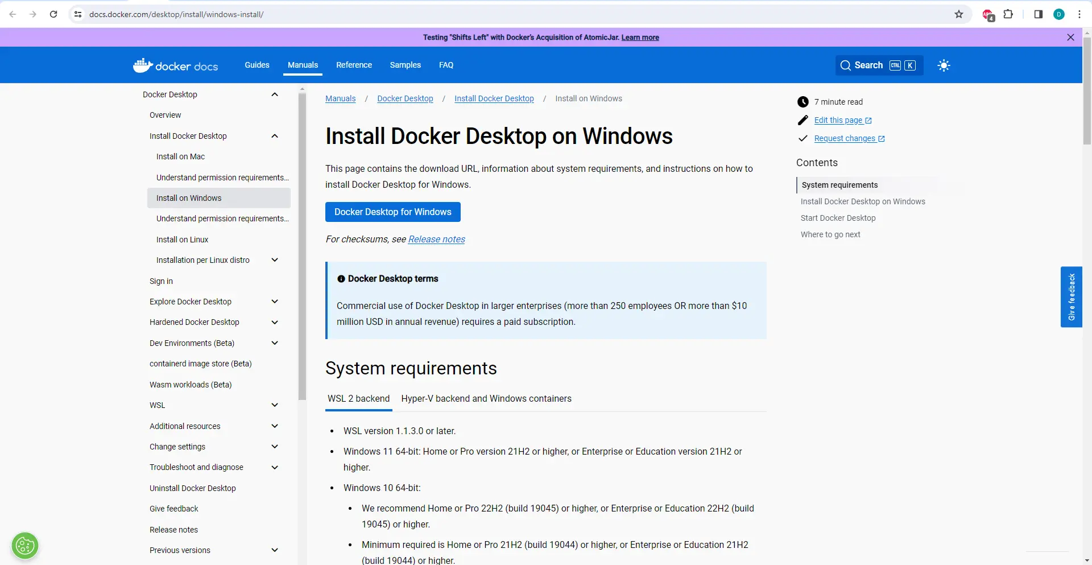Reload the page in browser
The height and width of the screenshot is (565, 1092).
[53, 14]
